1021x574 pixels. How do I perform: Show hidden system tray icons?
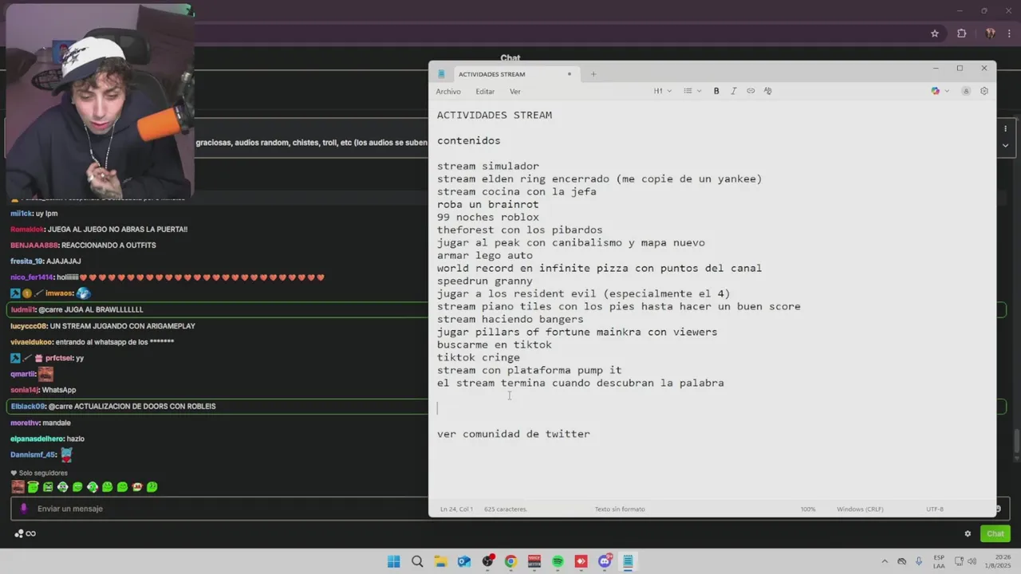pyautogui.click(x=883, y=561)
